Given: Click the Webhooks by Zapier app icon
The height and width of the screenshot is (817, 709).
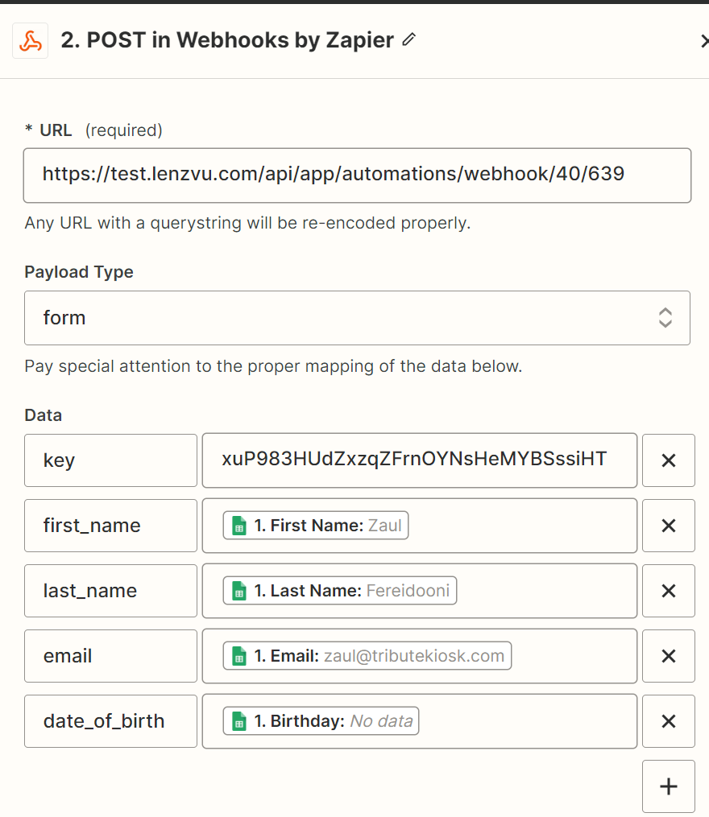Looking at the screenshot, I should point(31,41).
